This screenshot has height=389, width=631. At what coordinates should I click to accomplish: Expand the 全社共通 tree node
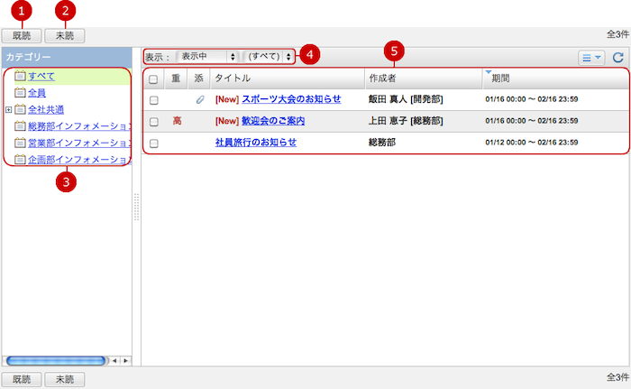[8, 109]
